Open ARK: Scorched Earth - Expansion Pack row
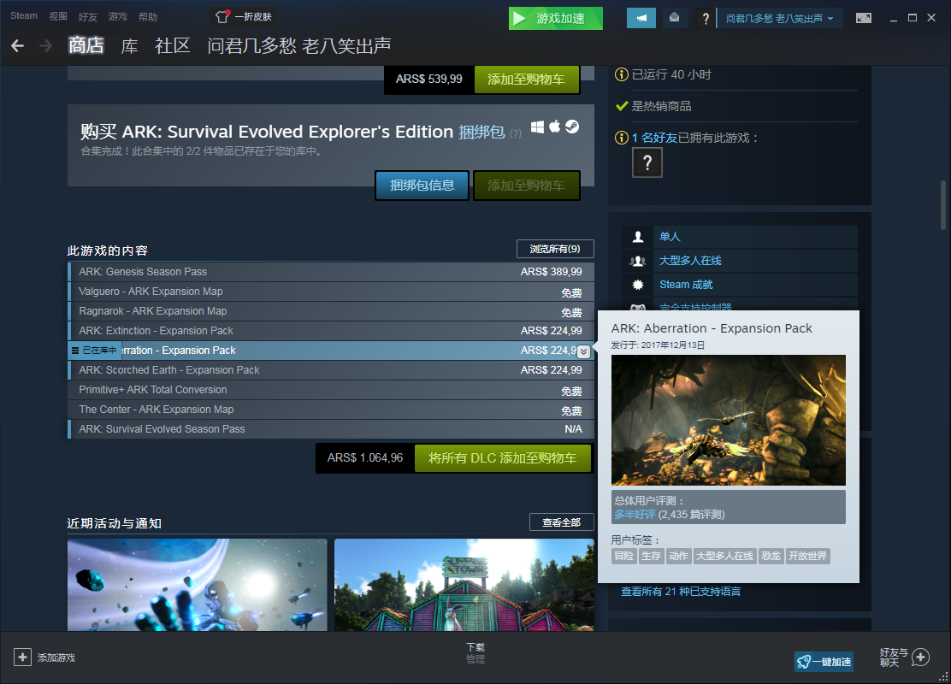The image size is (951, 684). point(331,370)
